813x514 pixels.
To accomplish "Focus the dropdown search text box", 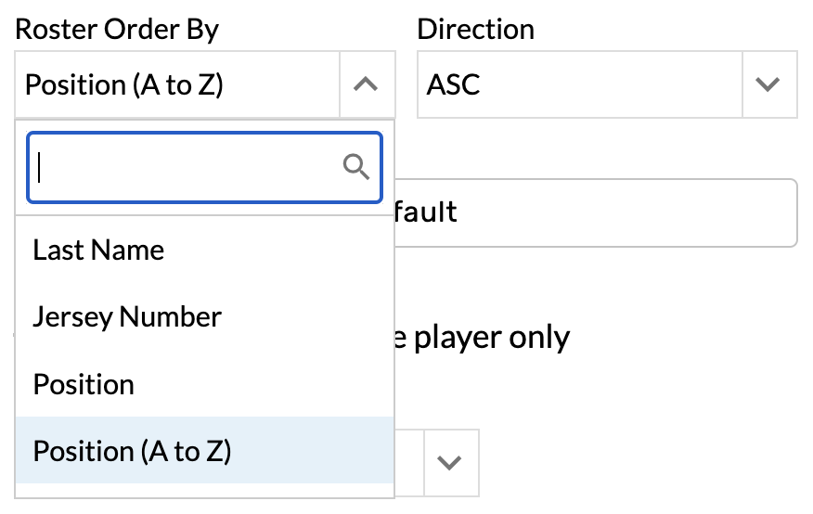I will (x=186, y=167).
